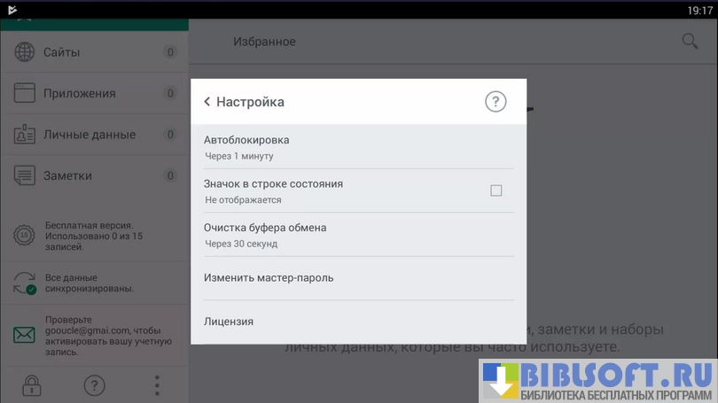Click the window icon beside Приложения

click(x=24, y=93)
